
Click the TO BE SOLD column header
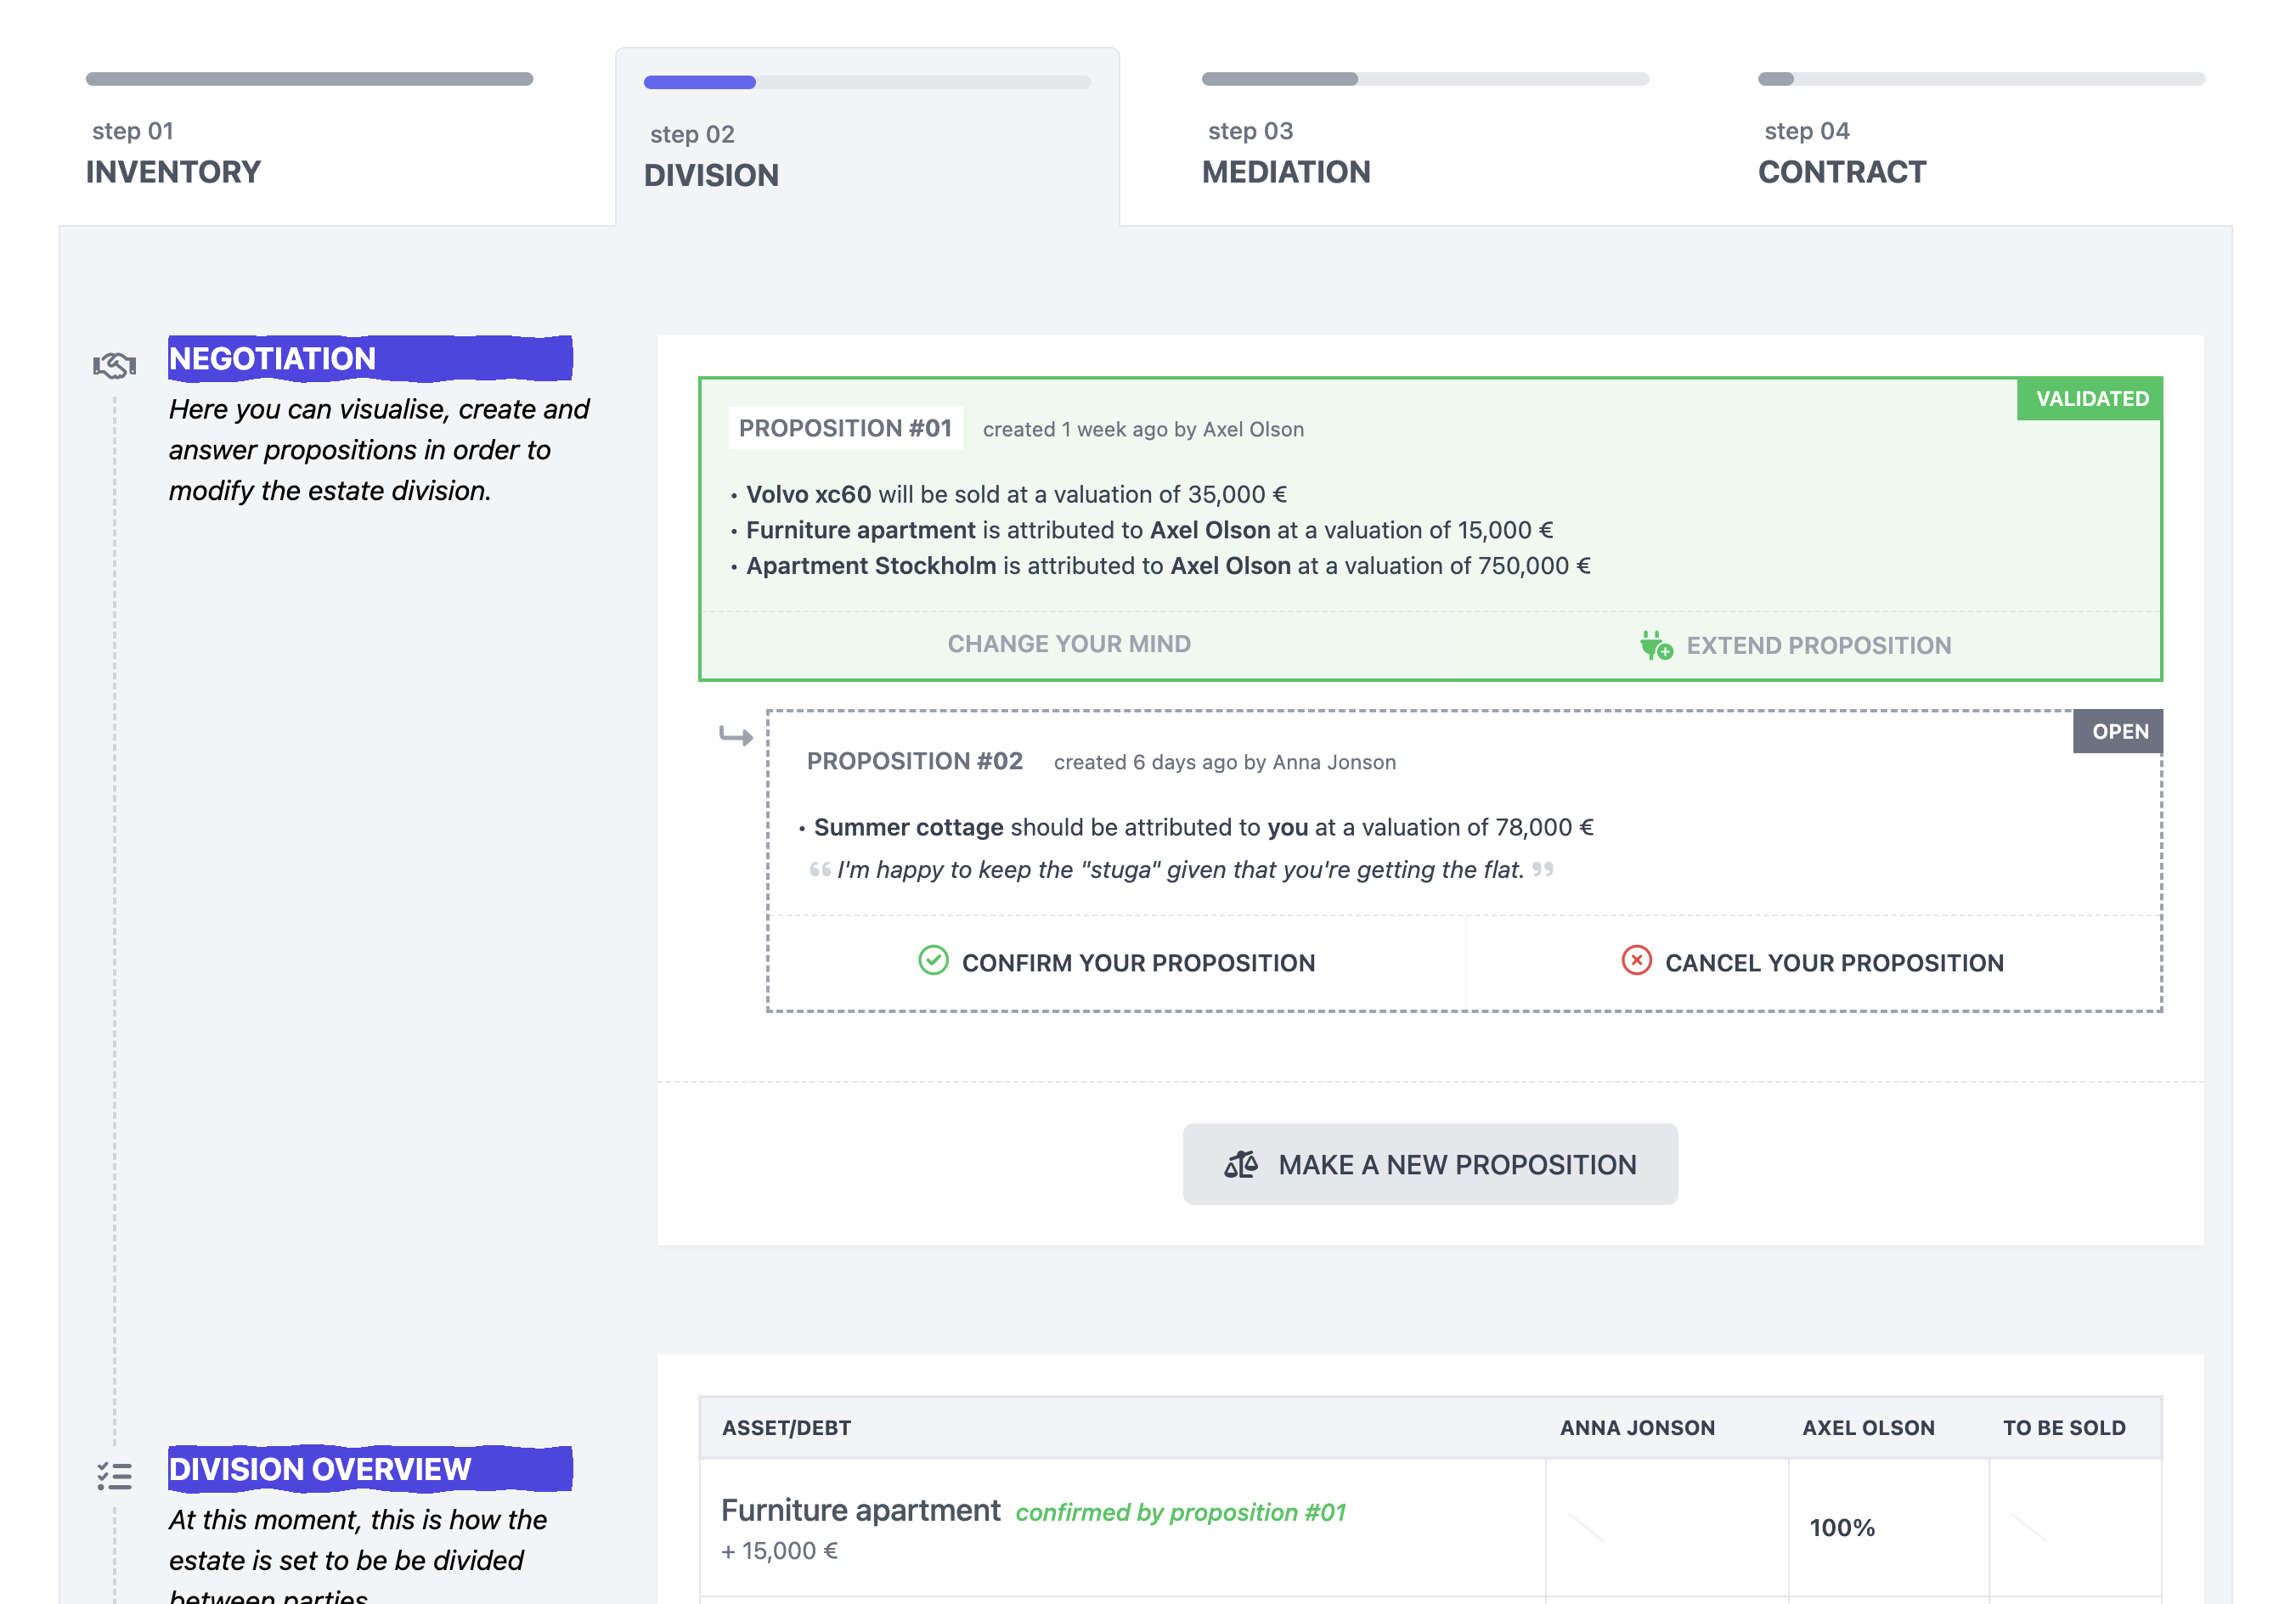(2064, 1428)
